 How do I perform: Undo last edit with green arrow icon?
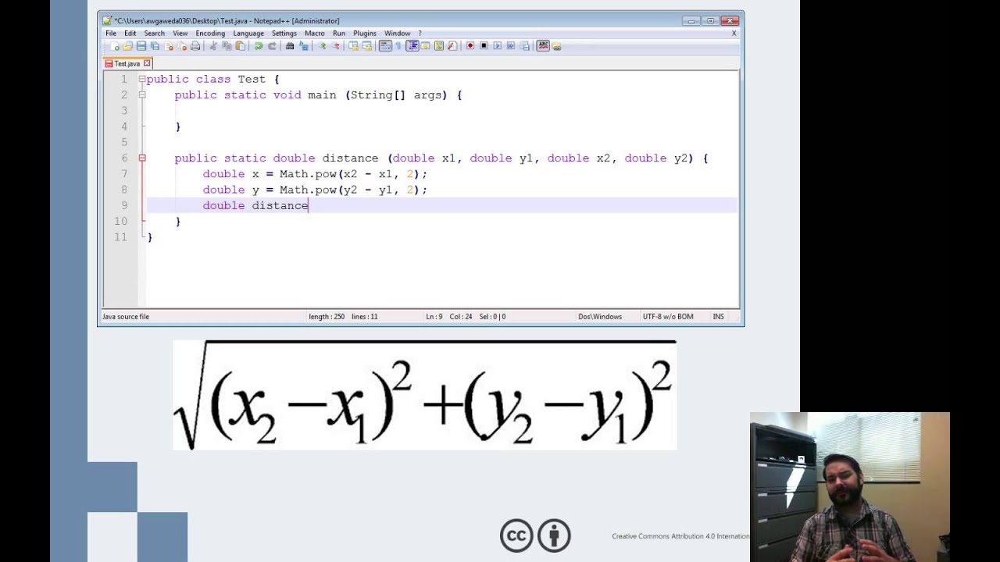259,46
